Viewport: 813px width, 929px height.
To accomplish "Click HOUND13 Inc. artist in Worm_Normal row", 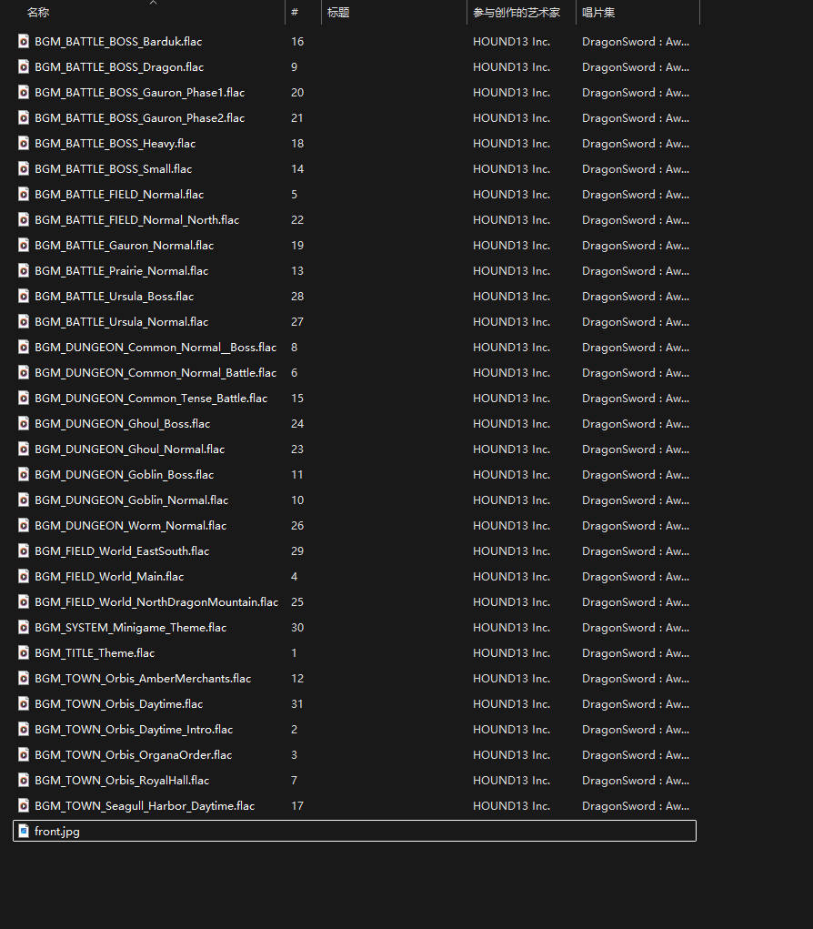I will point(512,526).
